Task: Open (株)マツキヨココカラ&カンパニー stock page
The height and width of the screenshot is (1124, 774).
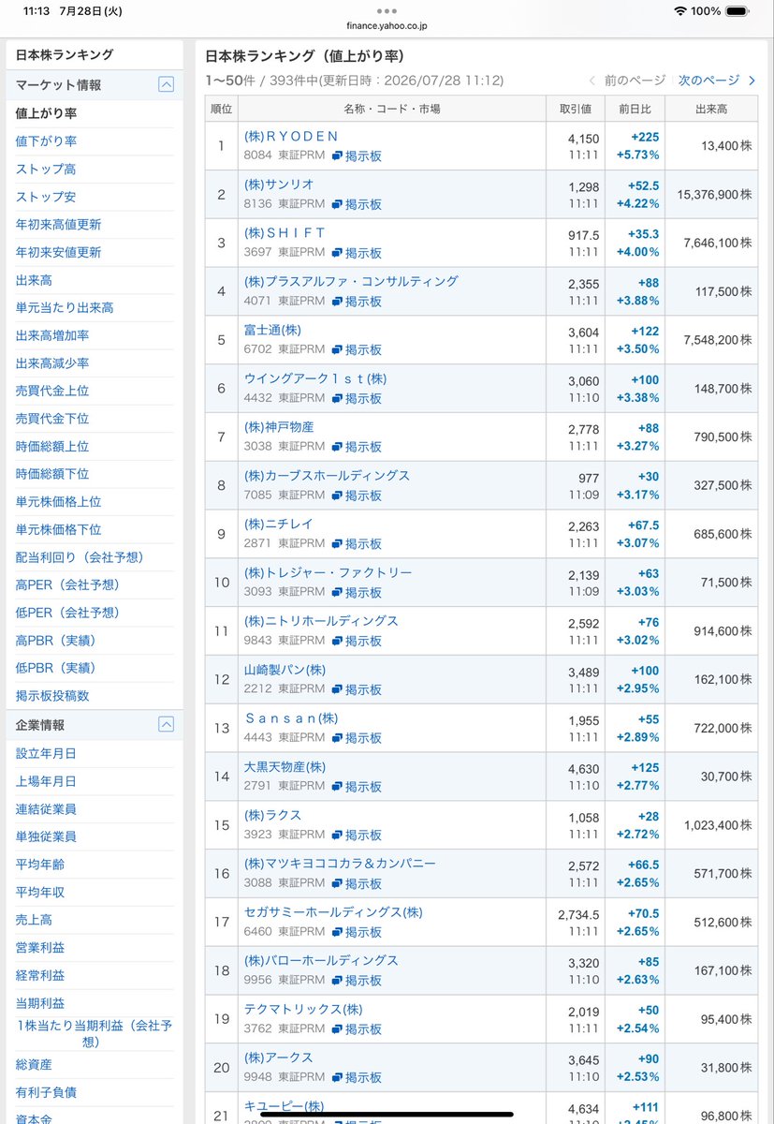Action: (x=340, y=864)
